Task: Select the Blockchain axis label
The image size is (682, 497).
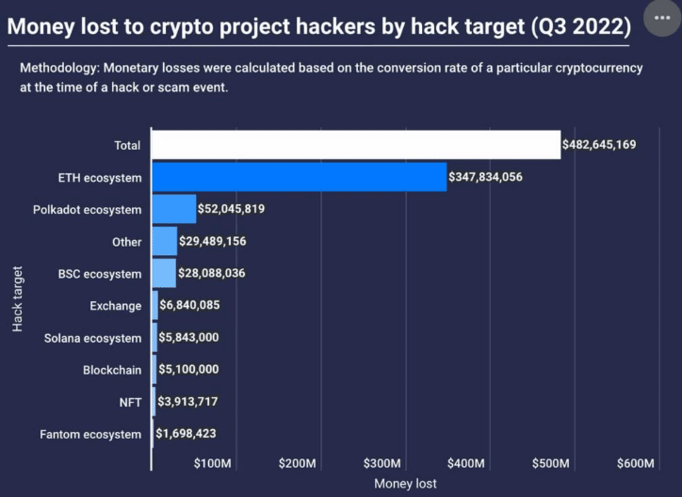Action: point(112,370)
